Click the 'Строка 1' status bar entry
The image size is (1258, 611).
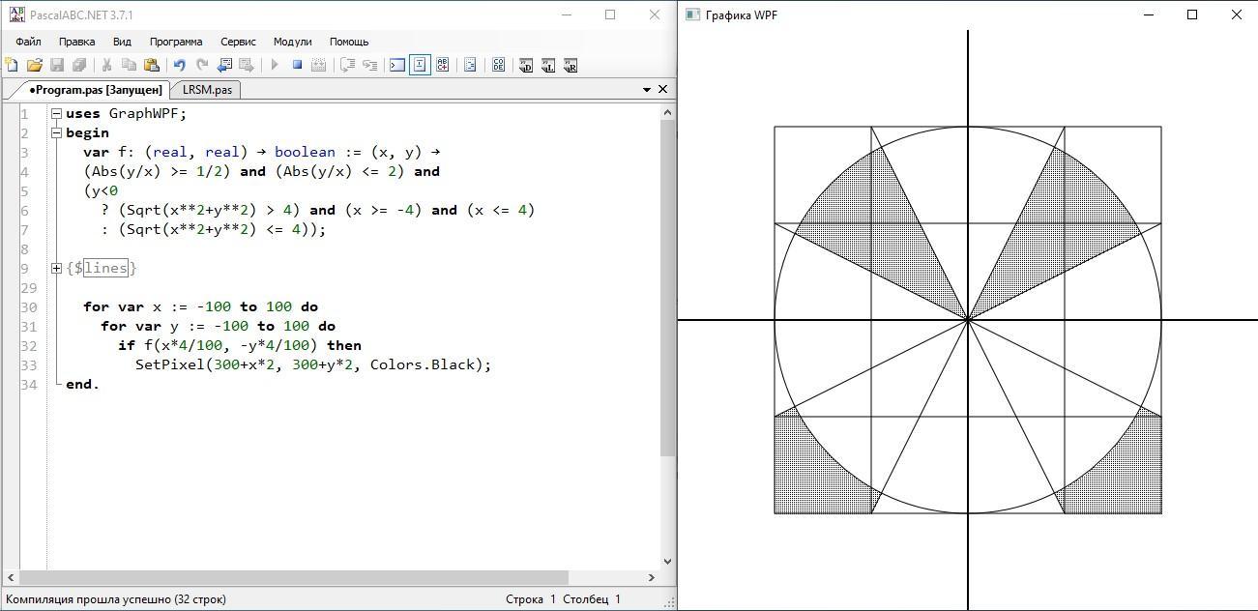coord(531,599)
